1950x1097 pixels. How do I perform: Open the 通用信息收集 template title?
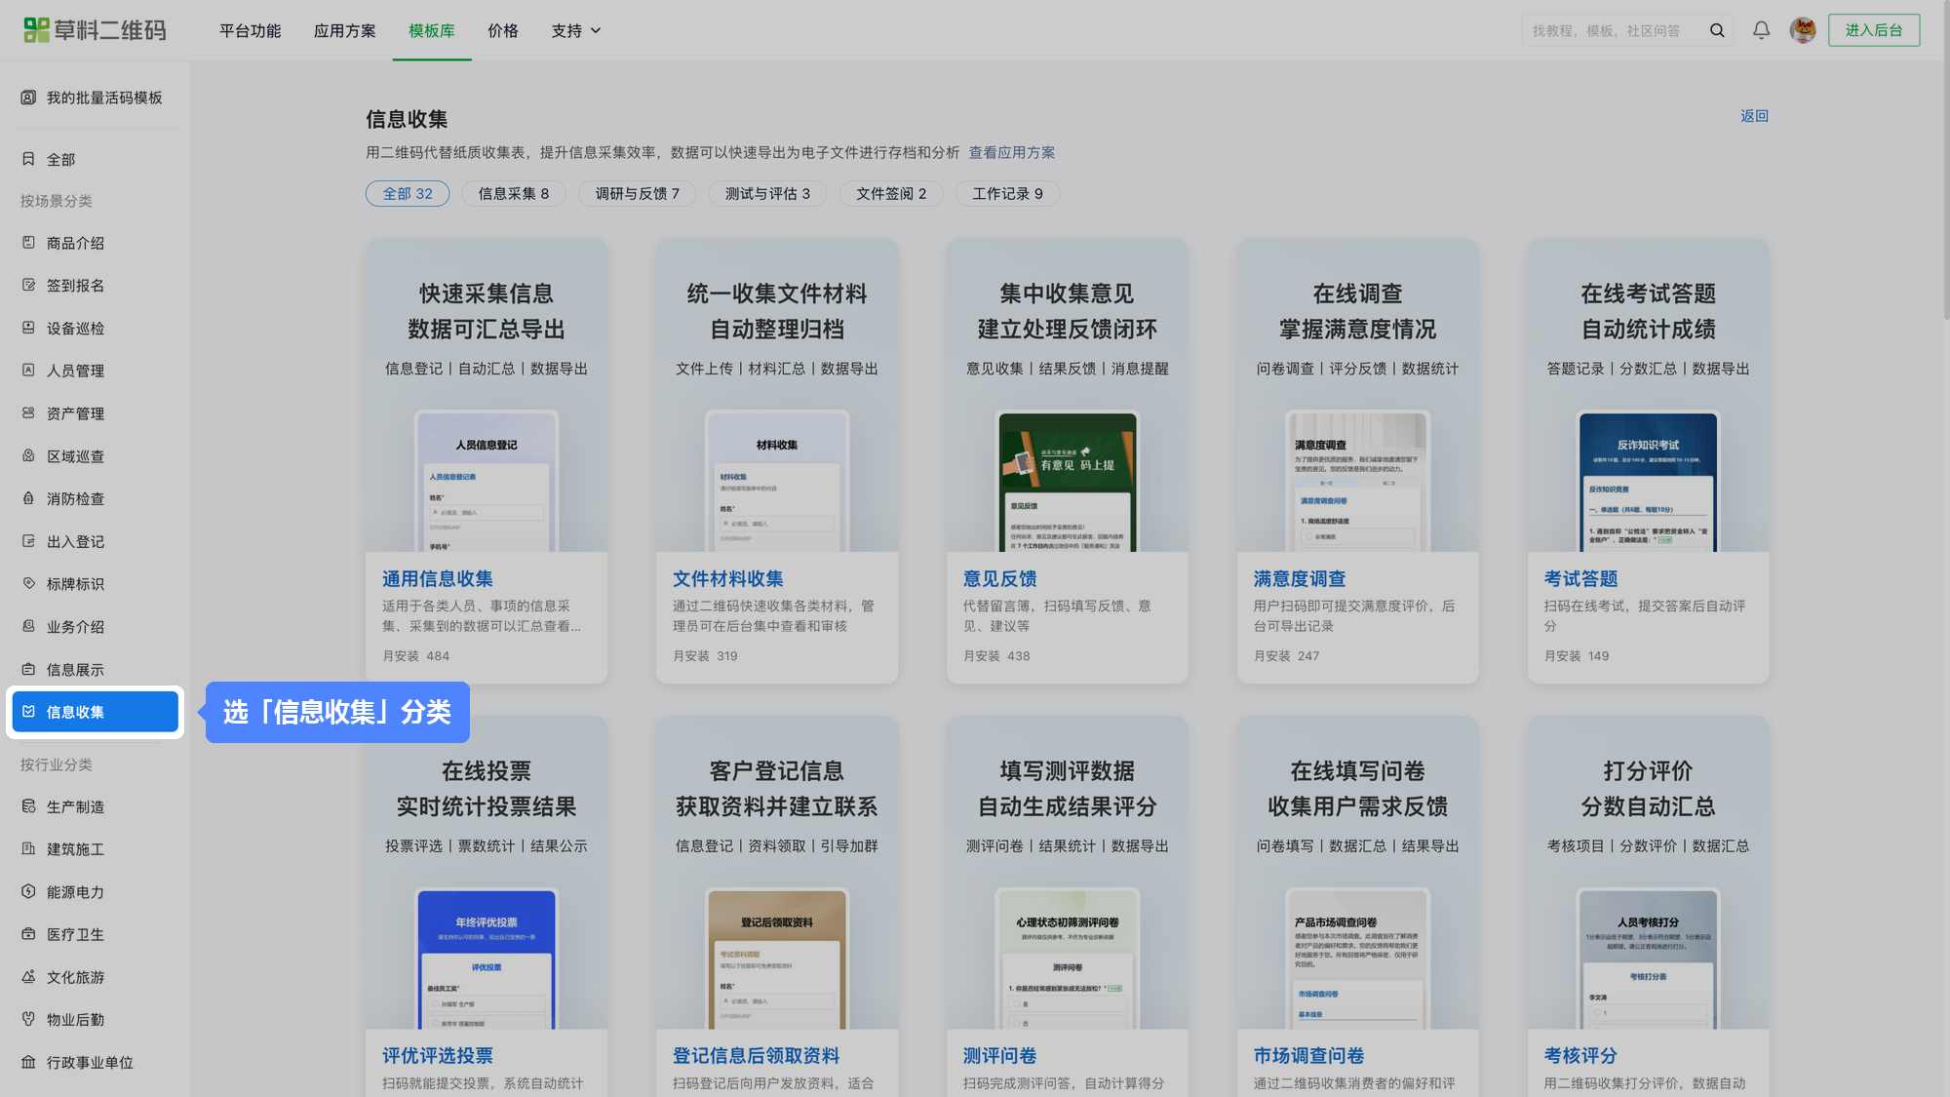438,579
